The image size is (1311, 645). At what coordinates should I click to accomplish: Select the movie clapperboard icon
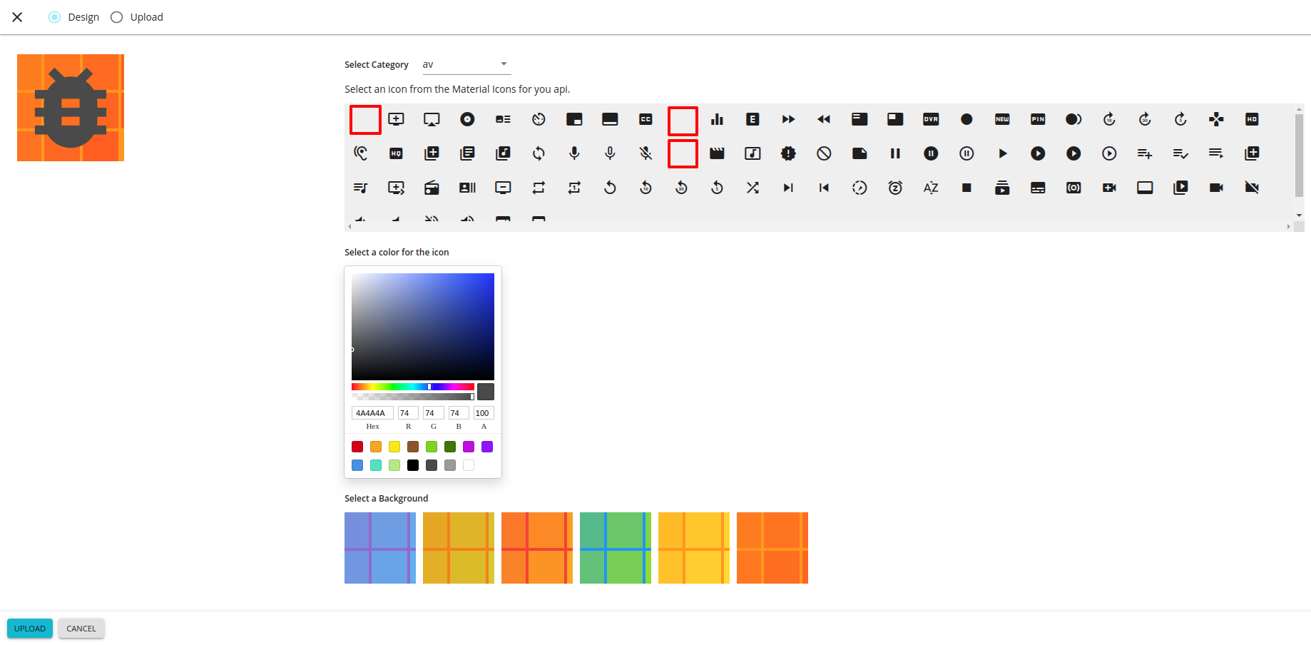717,153
